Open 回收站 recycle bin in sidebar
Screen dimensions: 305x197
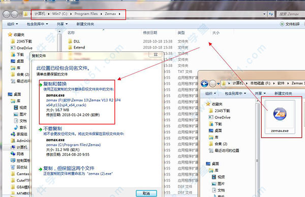(x=19, y=167)
